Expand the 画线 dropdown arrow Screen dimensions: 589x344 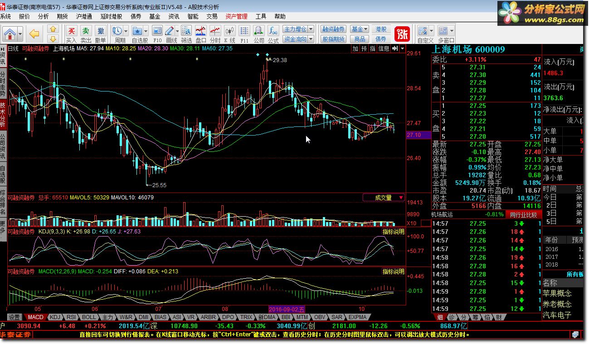click(177, 31)
